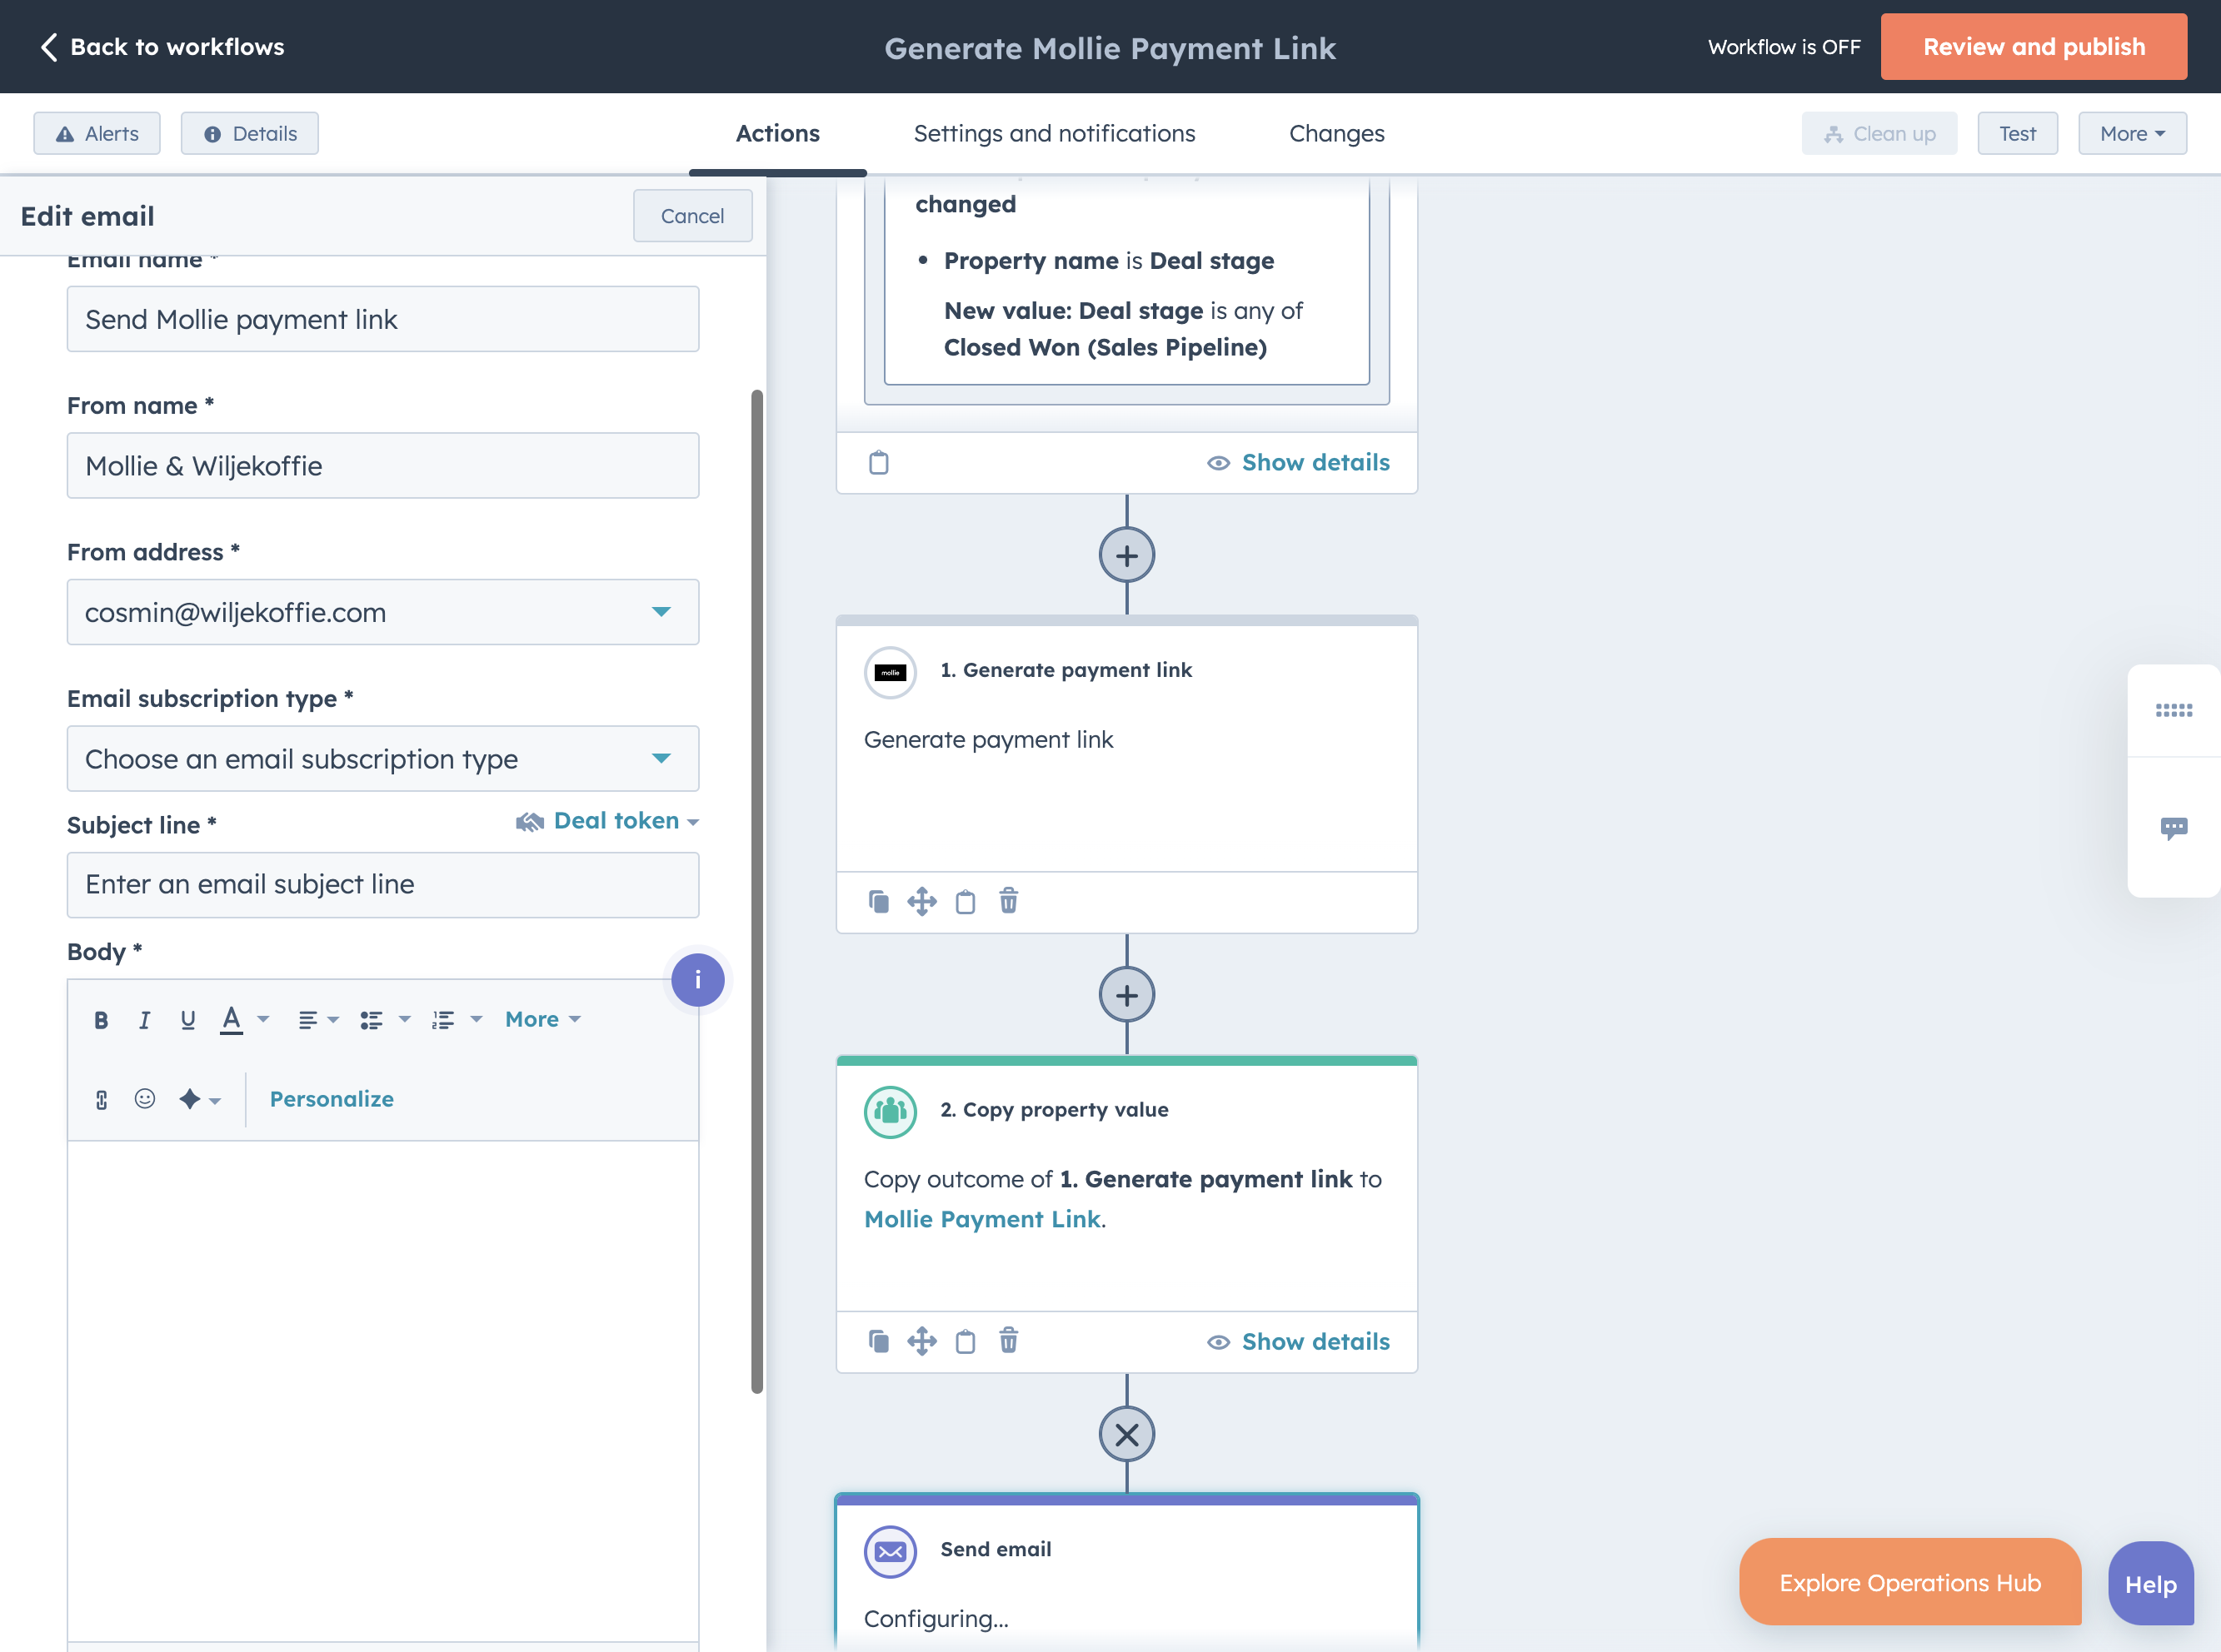
Task: Select the Actions tab
Action: tap(777, 134)
